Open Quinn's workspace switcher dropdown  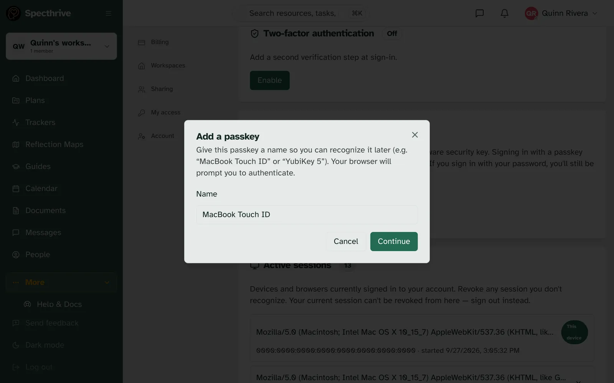(61, 46)
